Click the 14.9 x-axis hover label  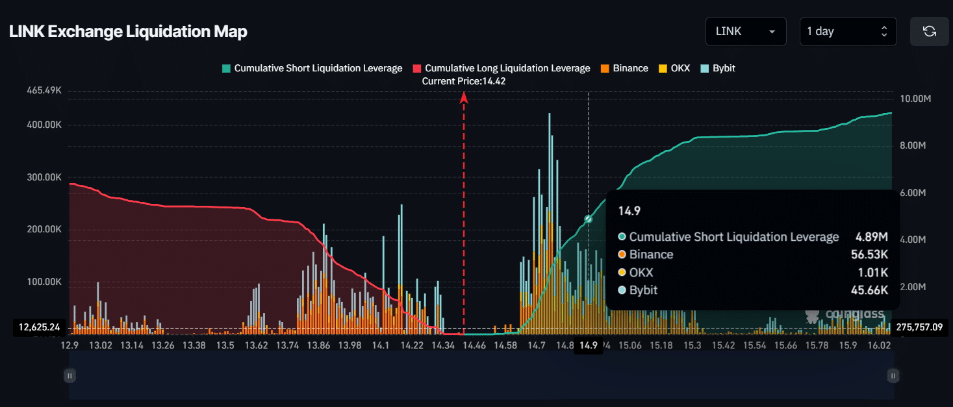click(x=589, y=345)
